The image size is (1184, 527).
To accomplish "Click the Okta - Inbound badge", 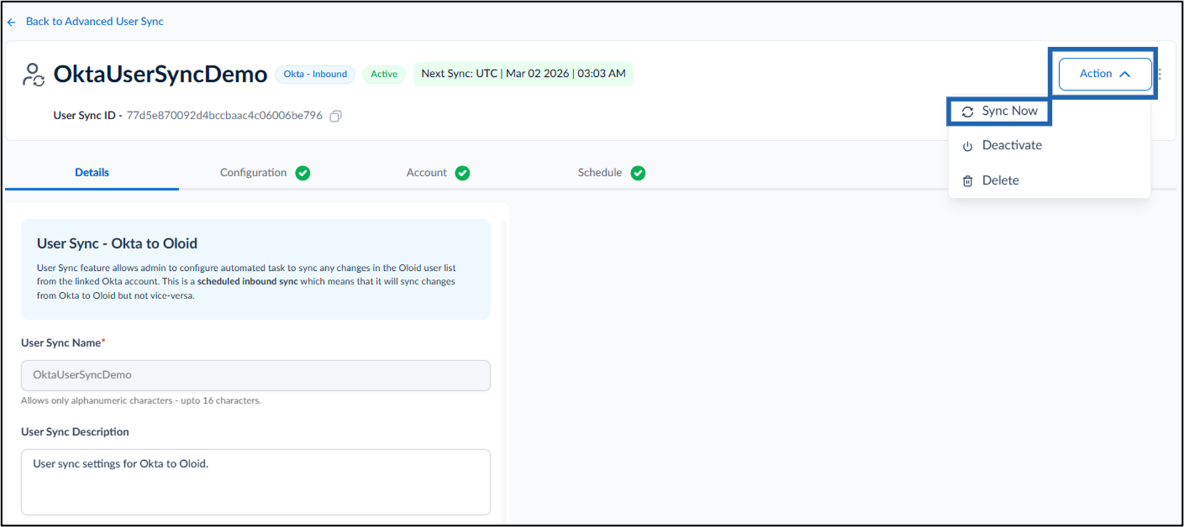I will pyautogui.click(x=315, y=74).
